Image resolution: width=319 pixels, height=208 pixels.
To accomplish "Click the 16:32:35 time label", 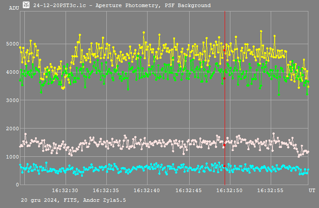I will click(x=106, y=191).
